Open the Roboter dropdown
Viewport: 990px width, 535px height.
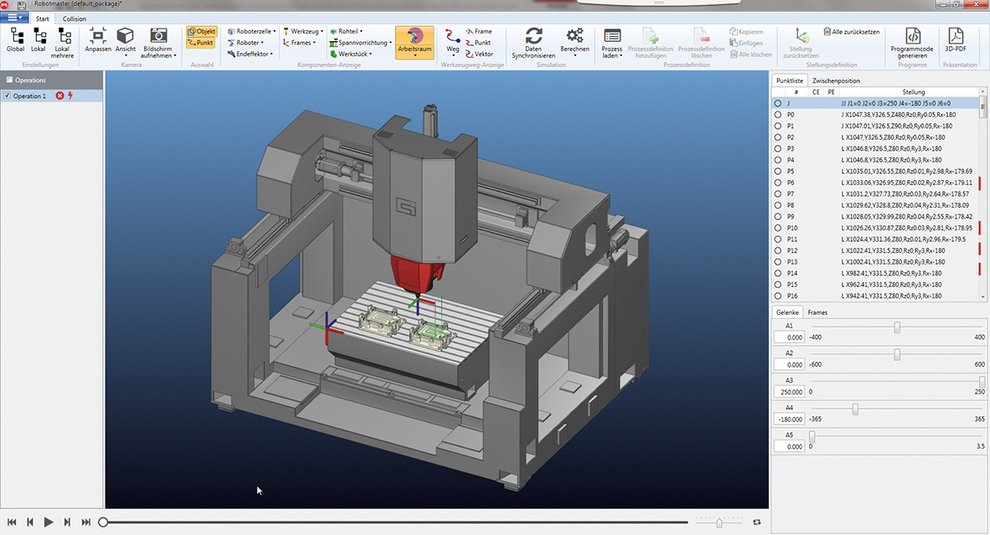click(250, 42)
